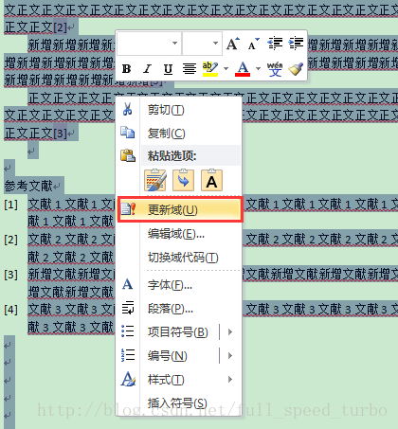Open 编辑域(E)... dialog
This screenshot has height=429, width=398.
click(x=176, y=234)
